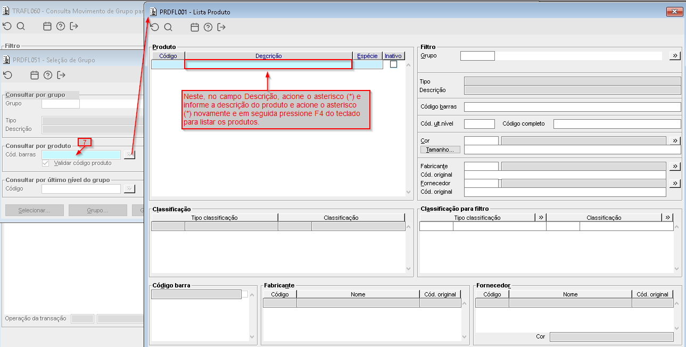
Task: Click Cód. barras field in Seleção de Grupo
Action: (81, 154)
